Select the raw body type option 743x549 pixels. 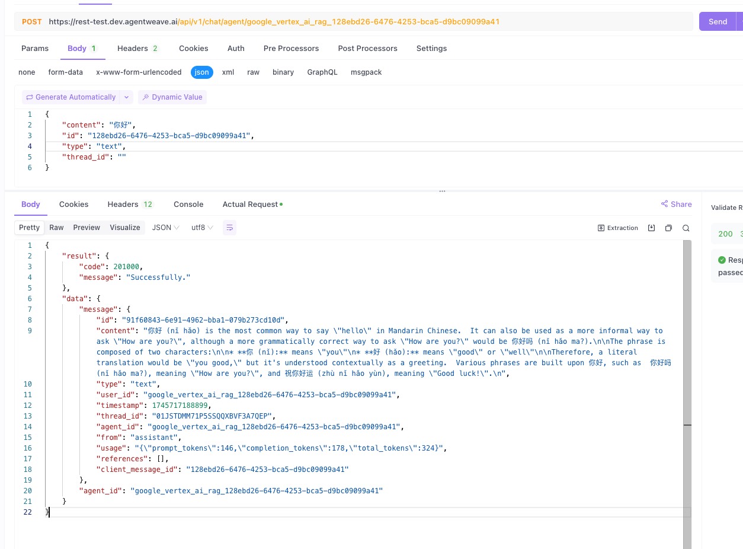(253, 72)
